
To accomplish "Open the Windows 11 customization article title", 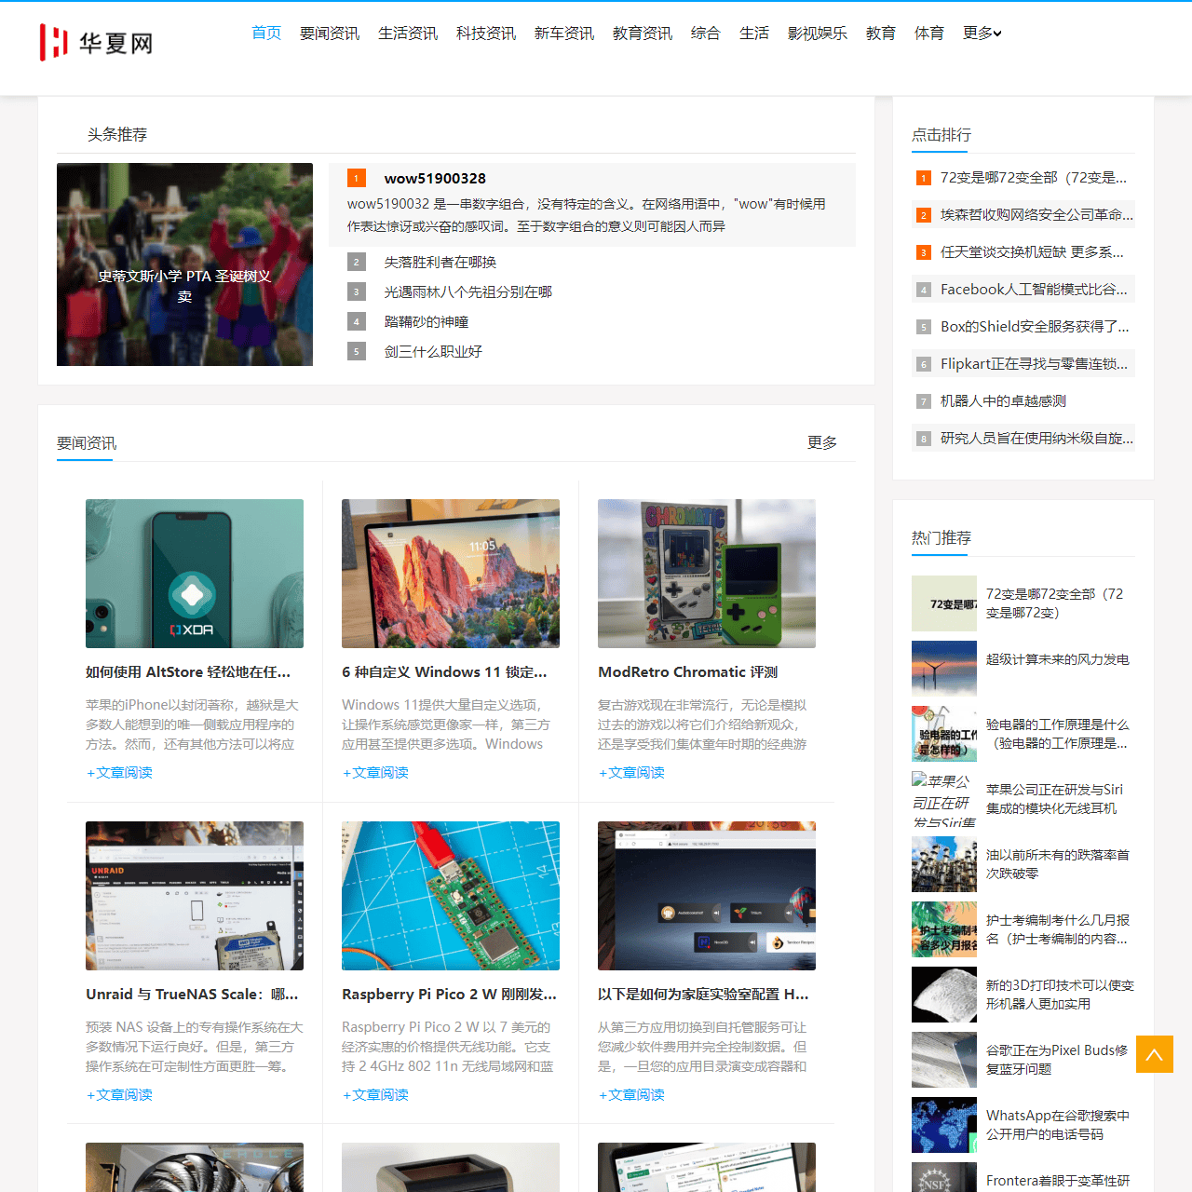I will coord(444,672).
